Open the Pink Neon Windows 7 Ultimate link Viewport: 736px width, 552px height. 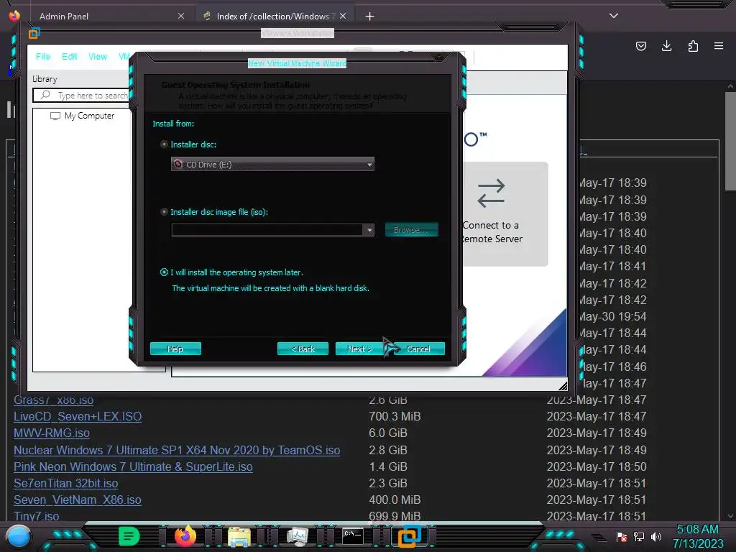(133, 466)
